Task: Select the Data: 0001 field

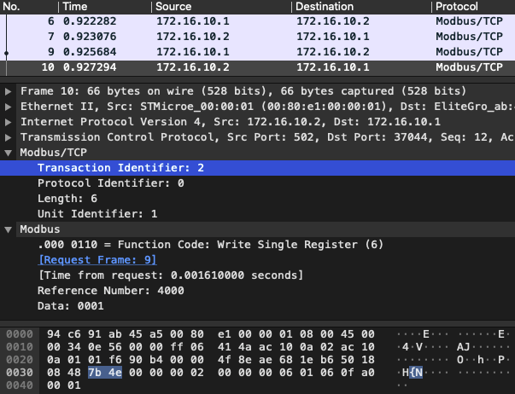Action: pyautogui.click(x=258, y=306)
